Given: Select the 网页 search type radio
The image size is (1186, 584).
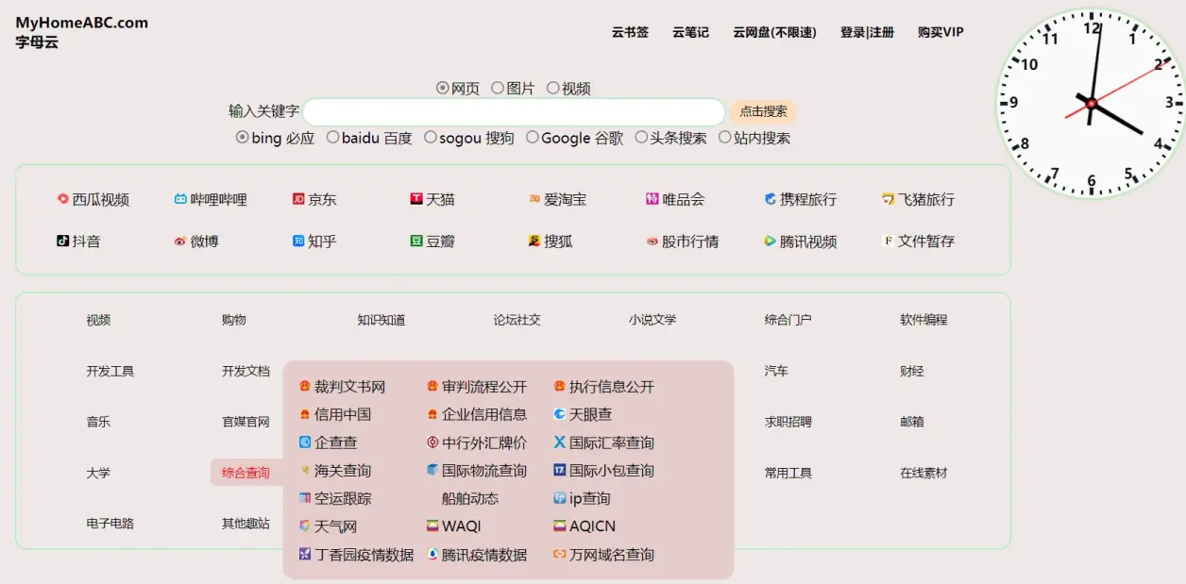Looking at the screenshot, I should pos(442,88).
